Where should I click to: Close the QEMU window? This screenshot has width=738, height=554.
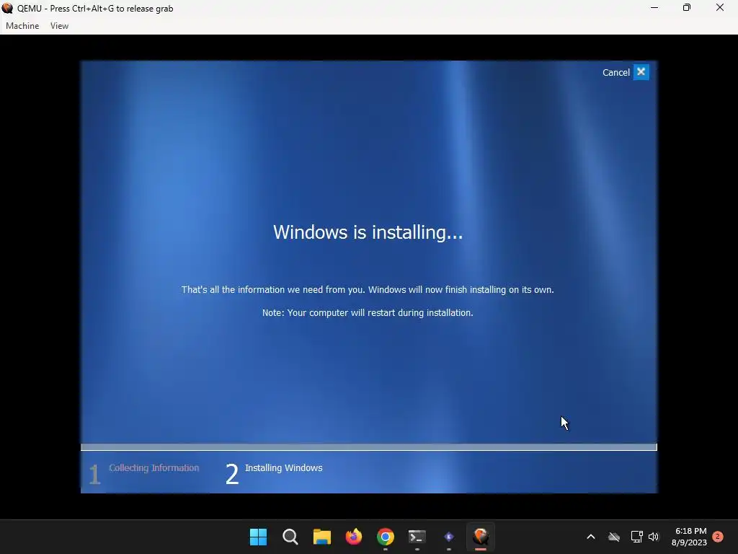pos(720,8)
